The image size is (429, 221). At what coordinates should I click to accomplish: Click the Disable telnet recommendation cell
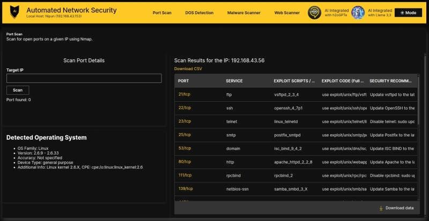click(392, 121)
